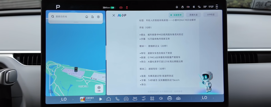
Task: Tap the hotel label 英迪格酒店 on map
Action: (74, 74)
